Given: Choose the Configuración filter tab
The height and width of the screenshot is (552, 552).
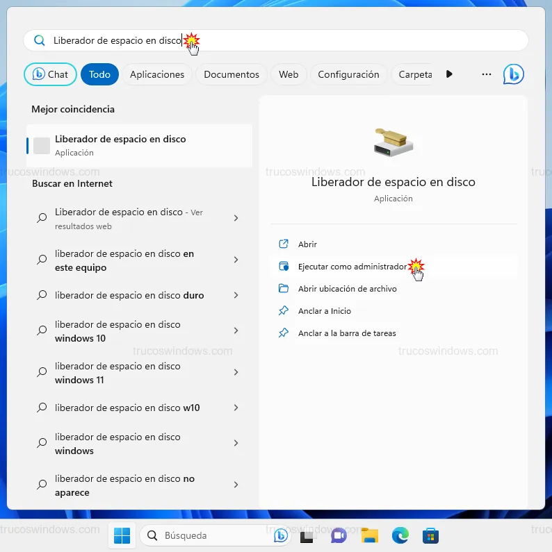Looking at the screenshot, I should [x=348, y=74].
